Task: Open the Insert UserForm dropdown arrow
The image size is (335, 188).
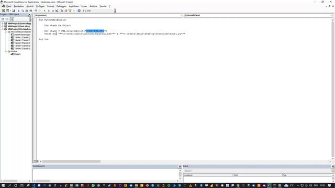Action: (x=10, y=10)
